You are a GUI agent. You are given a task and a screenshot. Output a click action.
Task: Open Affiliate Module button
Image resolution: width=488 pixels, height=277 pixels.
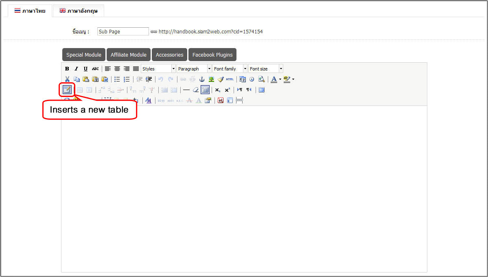coord(129,55)
